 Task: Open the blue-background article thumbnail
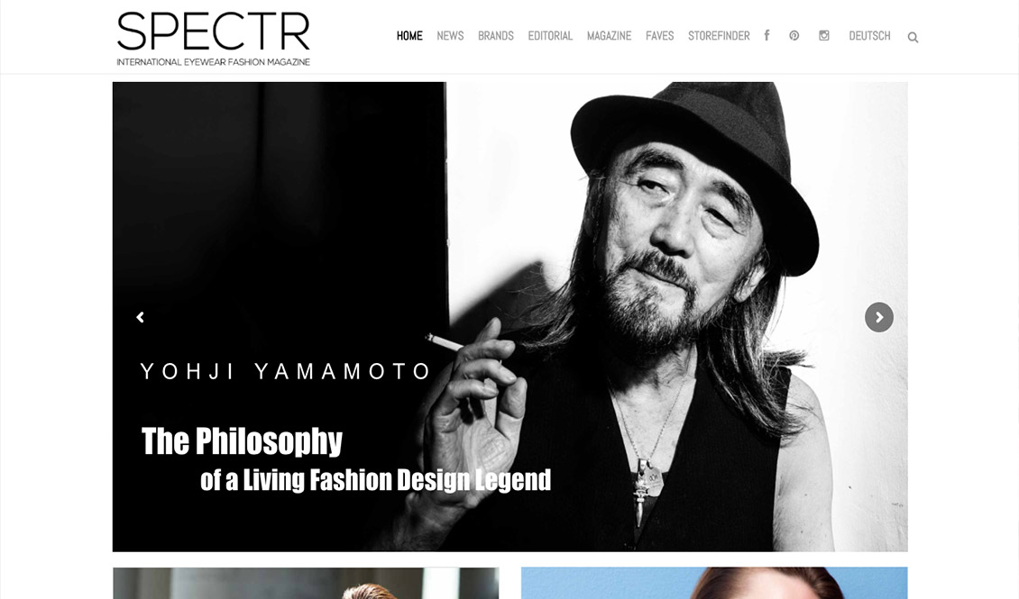pos(714,583)
